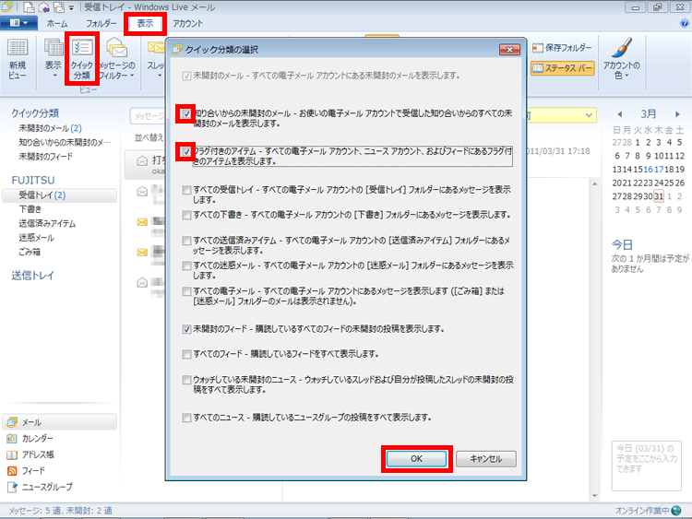The width and height of the screenshot is (692, 519).
Task: Toggle the ステータス バー button
Action: click(562, 68)
